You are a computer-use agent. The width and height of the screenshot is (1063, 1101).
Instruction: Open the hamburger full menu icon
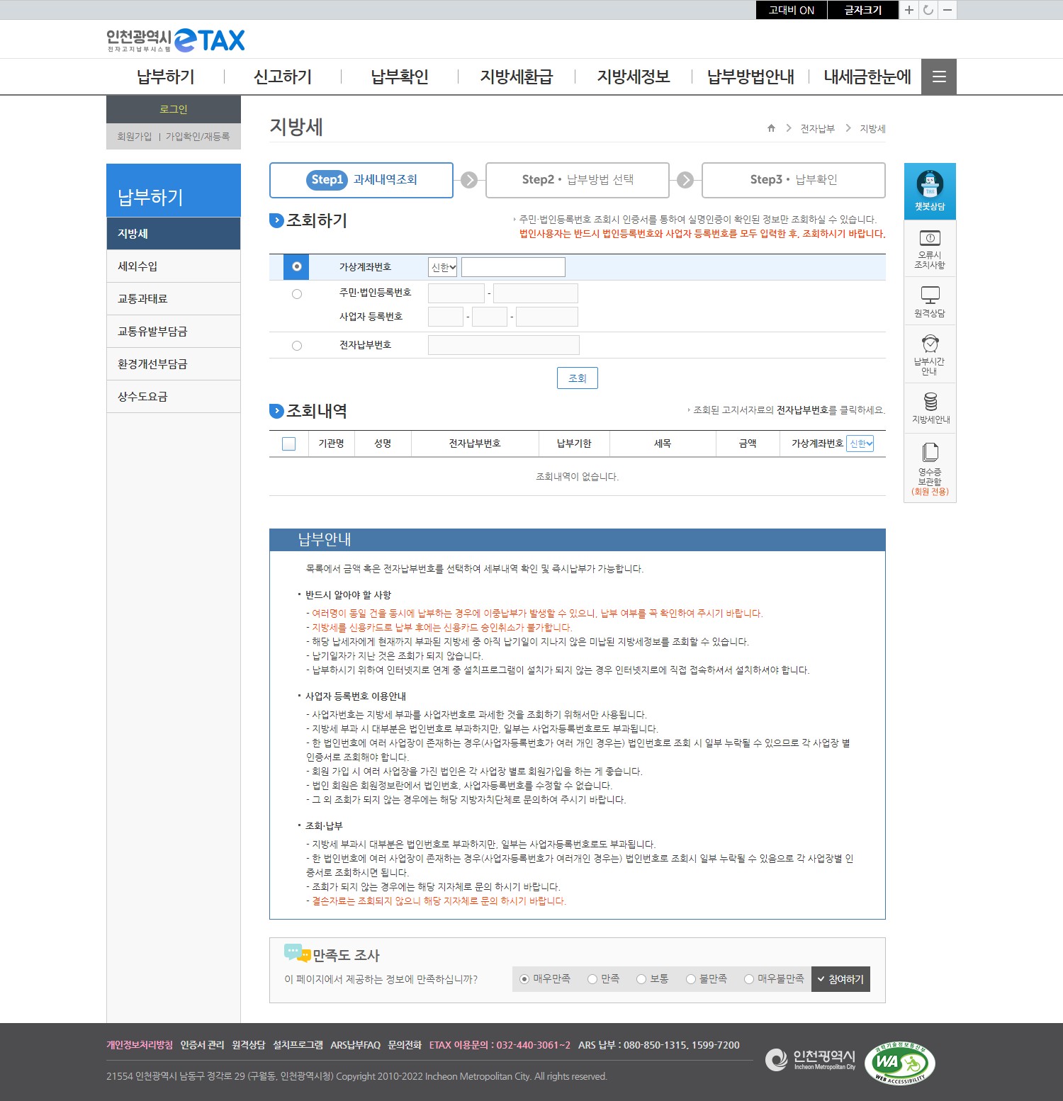click(939, 77)
